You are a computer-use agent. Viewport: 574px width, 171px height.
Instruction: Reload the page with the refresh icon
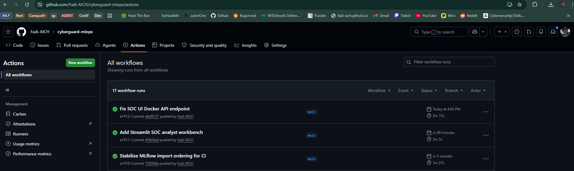pos(27,5)
